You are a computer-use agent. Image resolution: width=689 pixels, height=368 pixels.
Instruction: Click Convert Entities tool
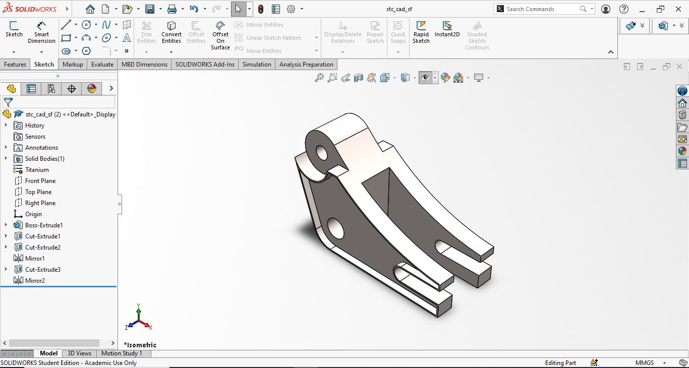(x=171, y=33)
